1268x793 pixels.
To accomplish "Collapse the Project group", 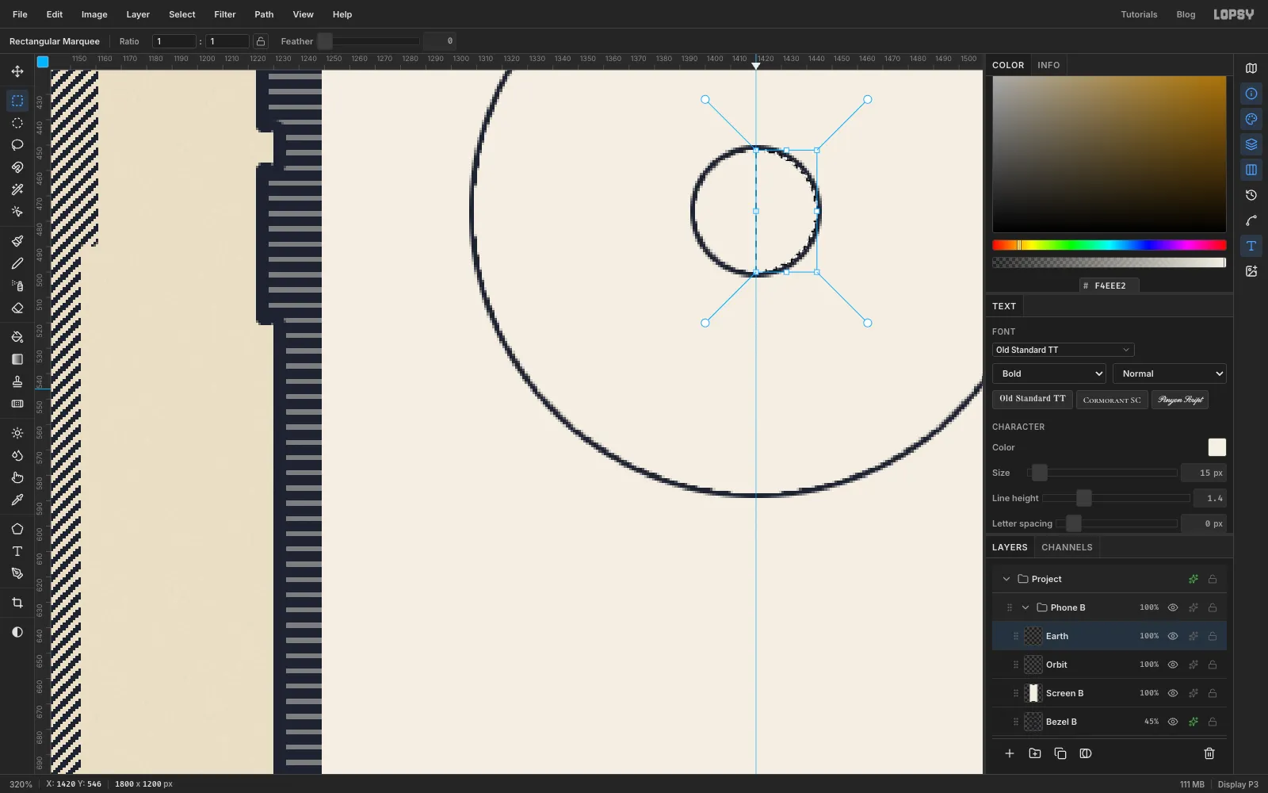I will 1006,579.
